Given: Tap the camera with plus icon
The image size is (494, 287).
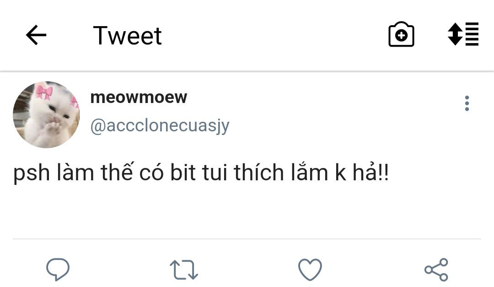Looking at the screenshot, I should (x=401, y=35).
